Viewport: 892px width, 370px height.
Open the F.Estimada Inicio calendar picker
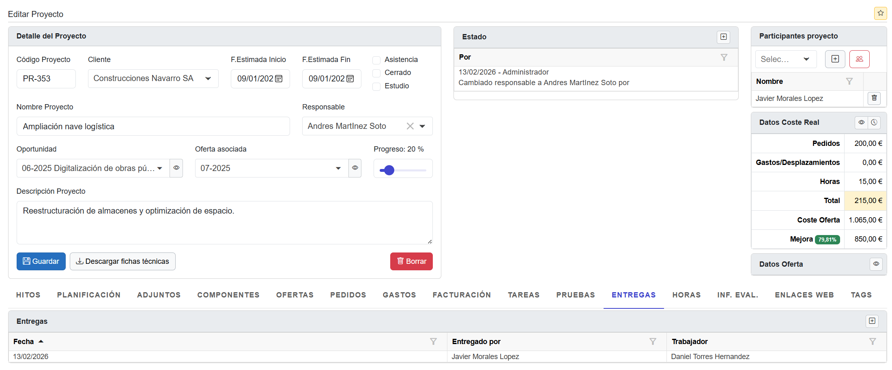tap(279, 79)
